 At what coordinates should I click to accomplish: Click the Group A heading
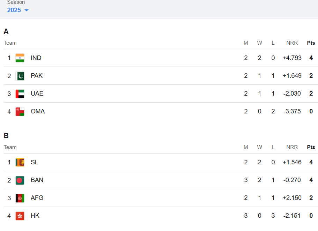tap(6, 31)
